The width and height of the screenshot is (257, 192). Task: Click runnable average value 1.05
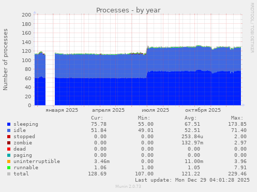pos(194,168)
